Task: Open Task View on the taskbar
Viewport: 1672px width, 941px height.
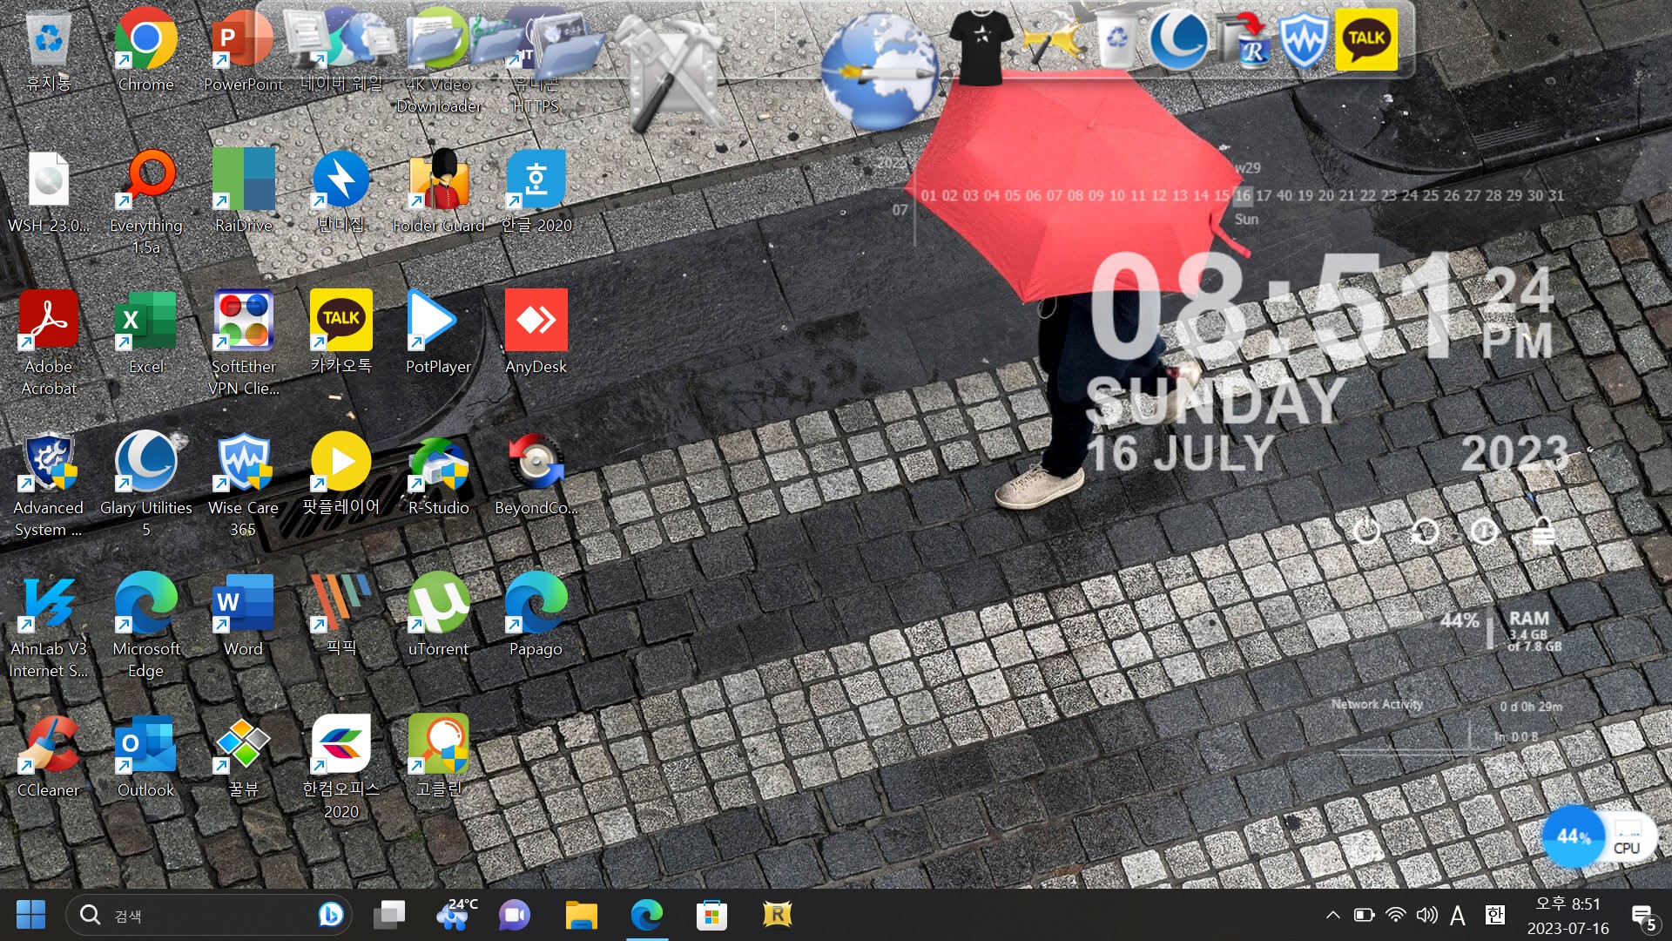Action: click(x=389, y=915)
